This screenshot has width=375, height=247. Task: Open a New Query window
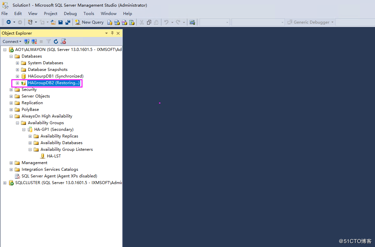pos(89,22)
